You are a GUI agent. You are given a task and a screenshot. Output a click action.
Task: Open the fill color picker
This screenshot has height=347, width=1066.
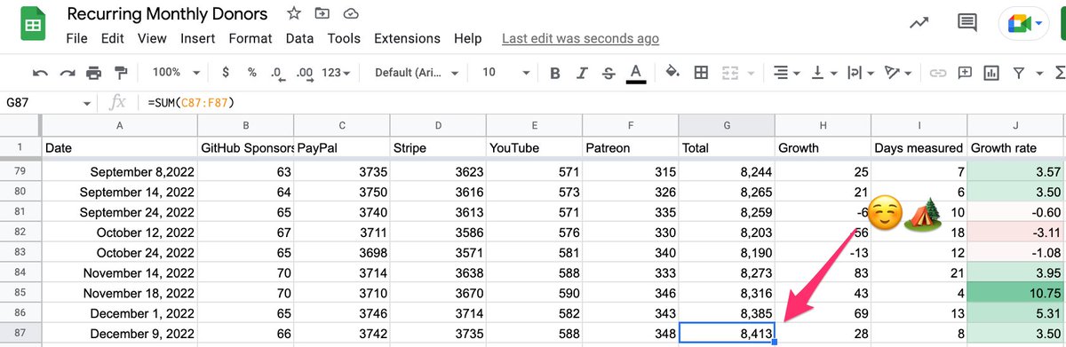(672, 73)
